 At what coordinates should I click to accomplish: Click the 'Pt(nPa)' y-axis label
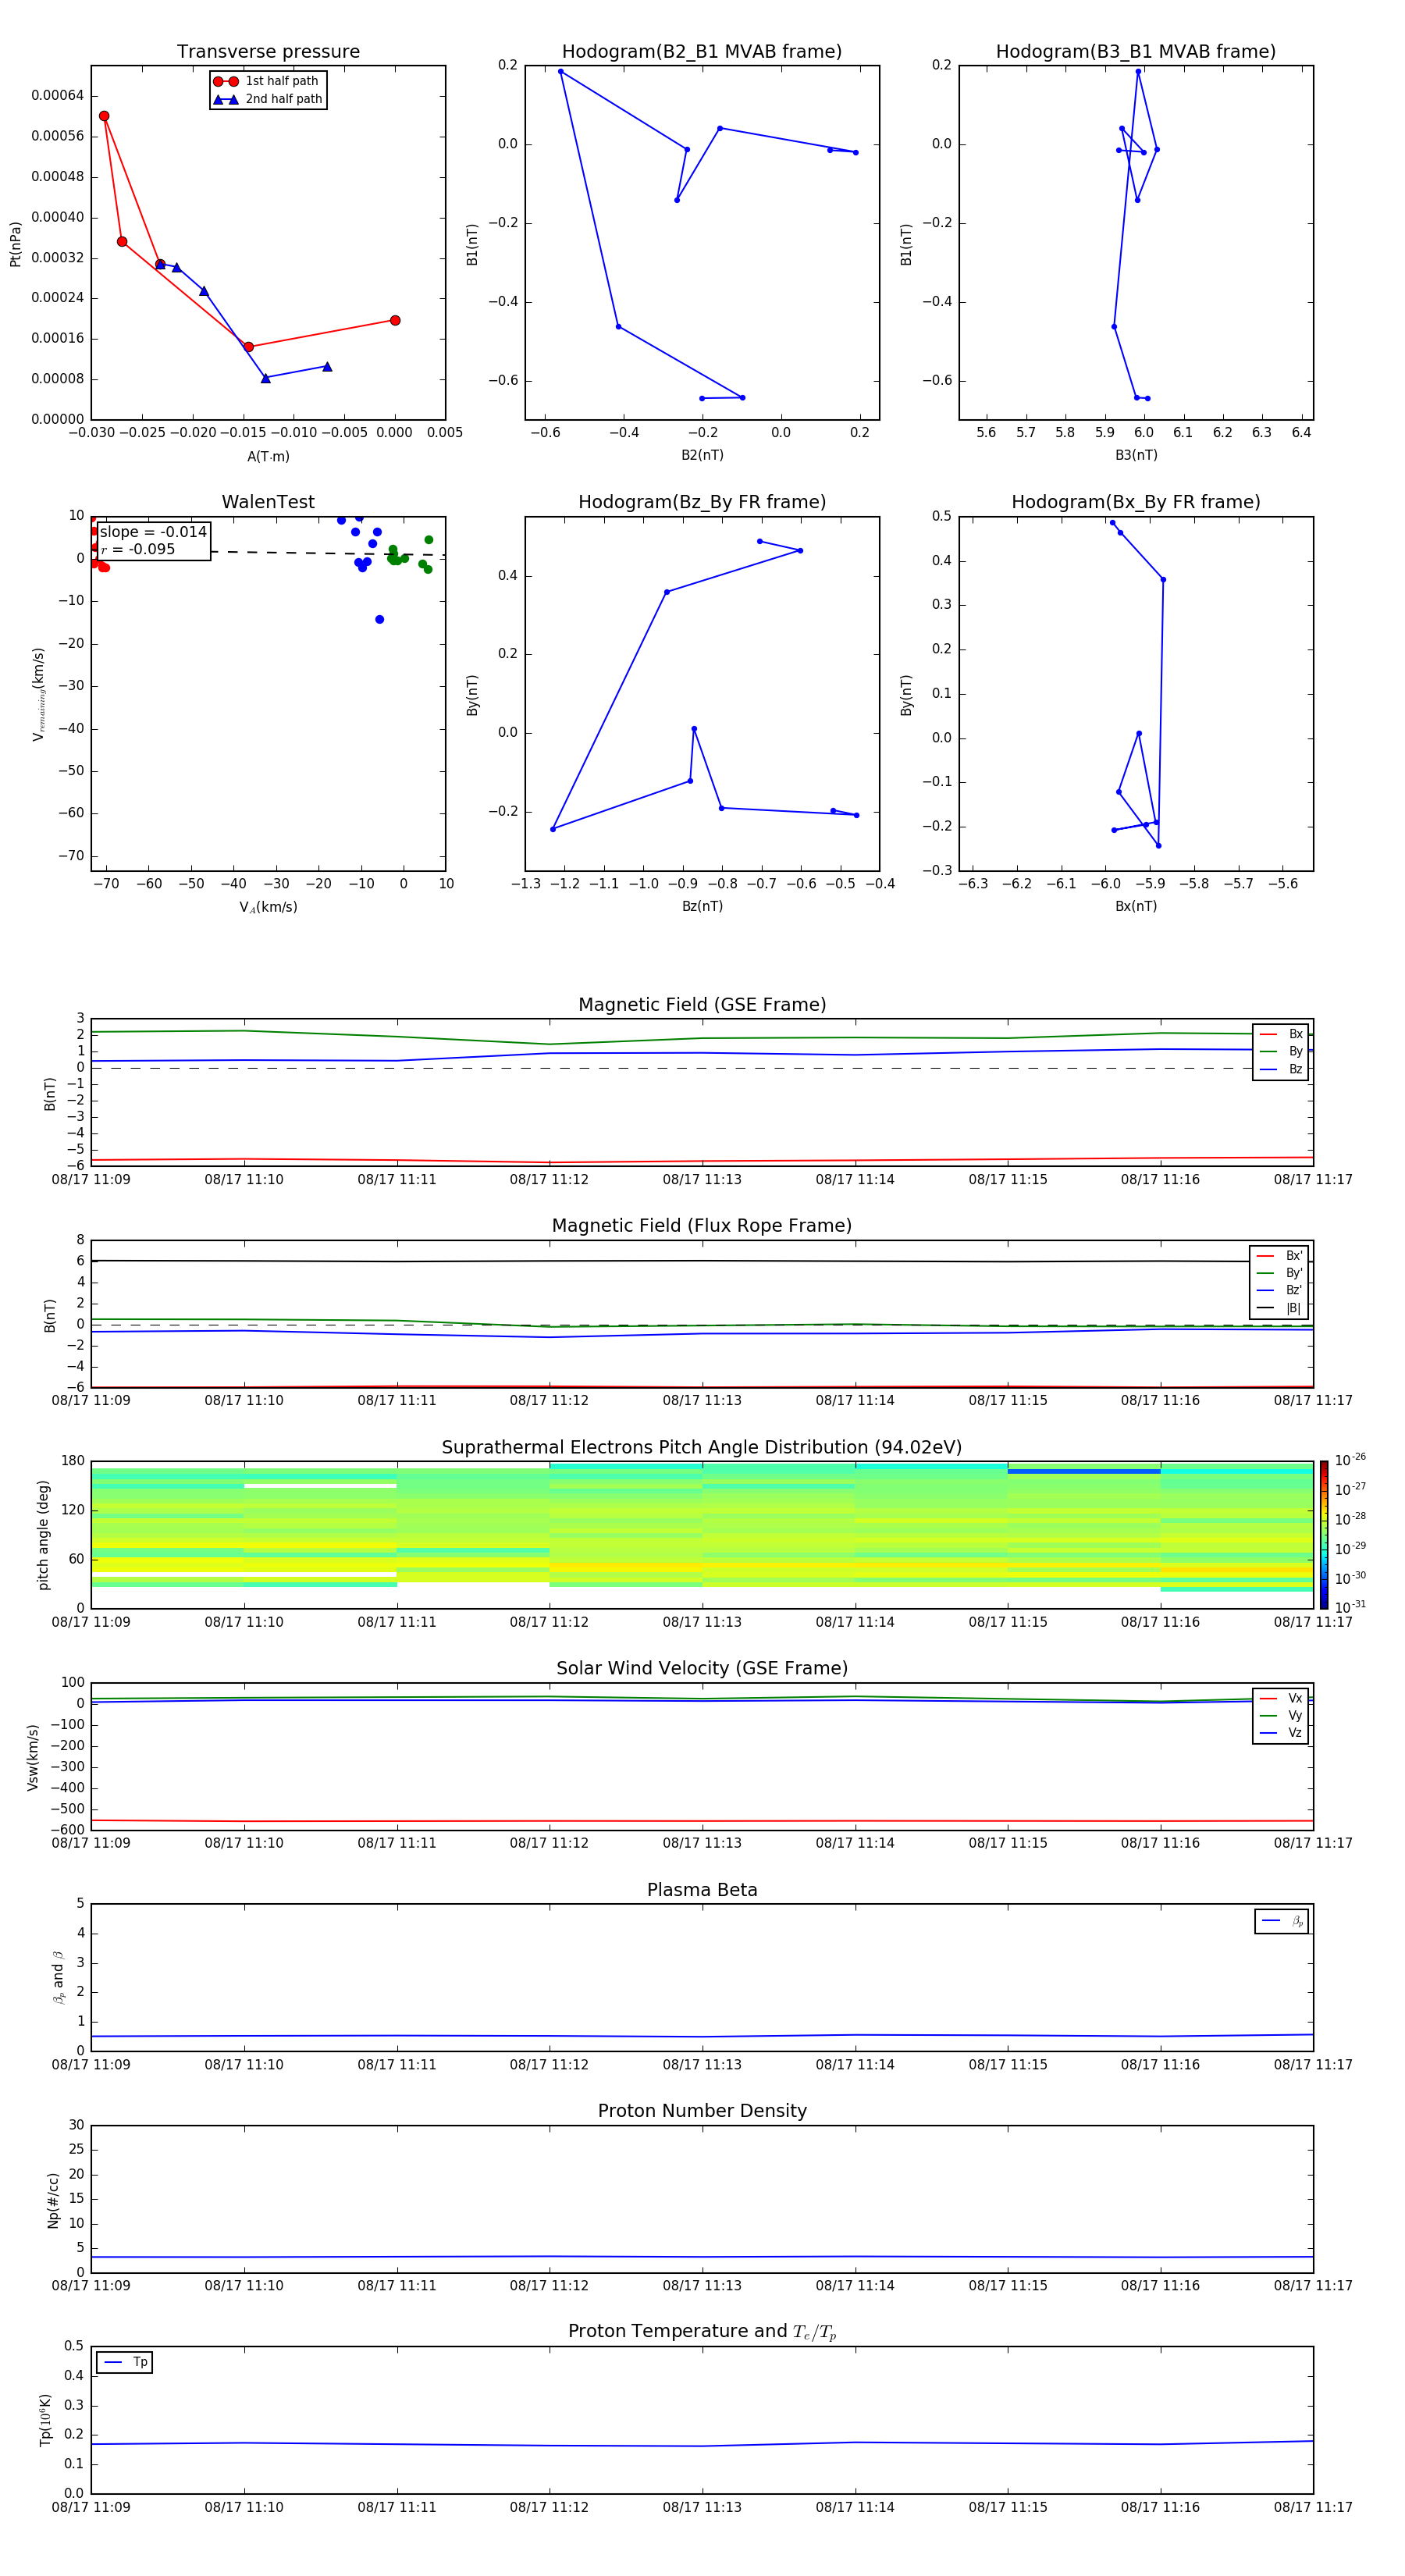(15, 243)
